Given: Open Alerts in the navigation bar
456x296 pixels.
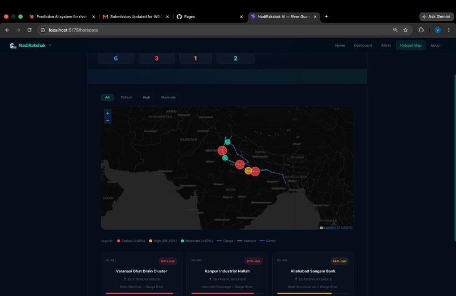Looking at the screenshot, I should point(386,46).
